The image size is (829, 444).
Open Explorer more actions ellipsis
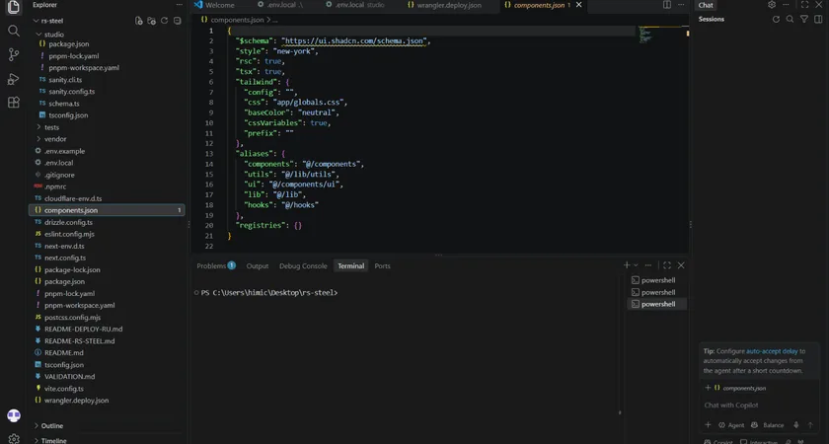[x=180, y=5]
